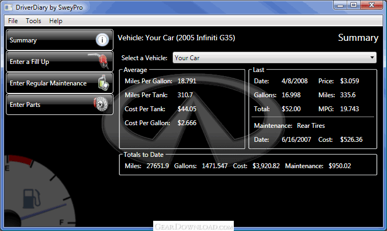The width and height of the screenshot is (387, 231).
Task: Expand the Select a Vehicle dropdown arrow
Action: 372,57
